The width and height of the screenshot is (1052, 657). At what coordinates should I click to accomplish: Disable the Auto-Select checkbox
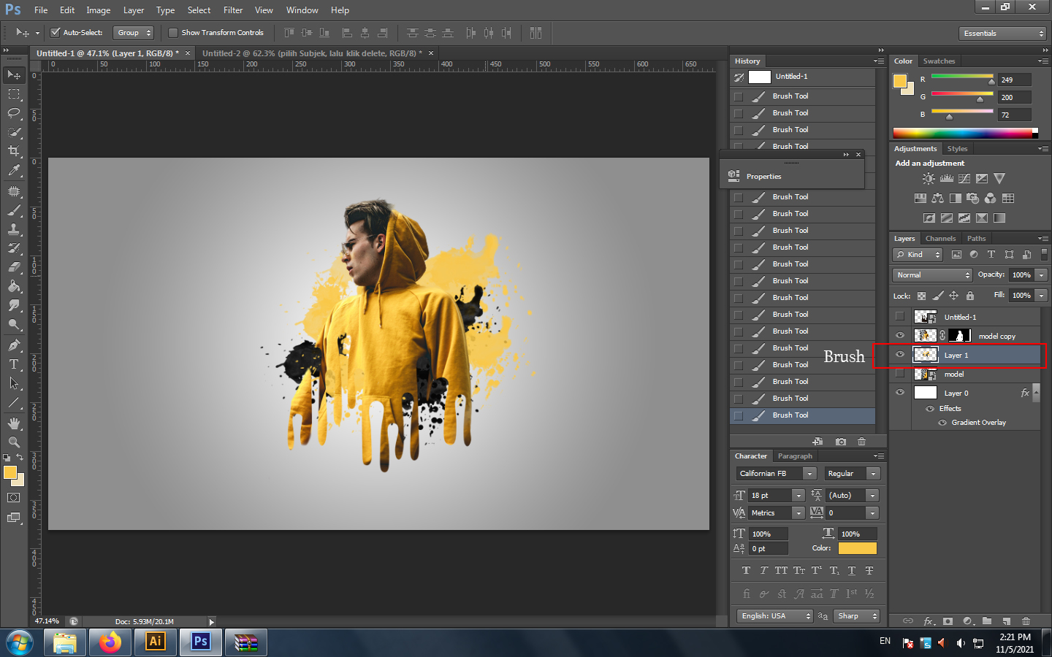click(x=55, y=33)
